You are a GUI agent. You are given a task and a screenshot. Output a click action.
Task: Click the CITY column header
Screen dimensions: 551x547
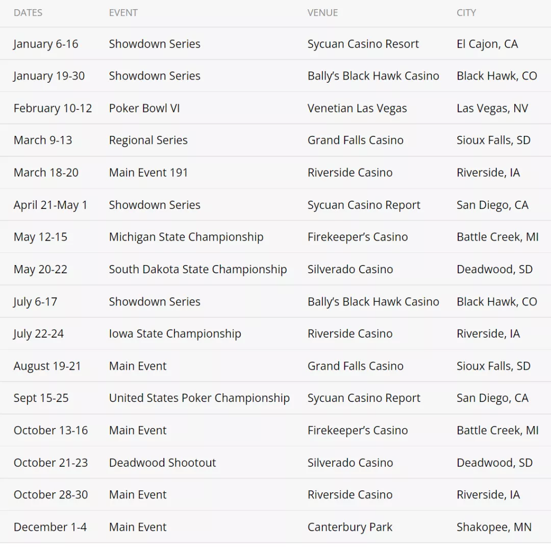tap(466, 13)
